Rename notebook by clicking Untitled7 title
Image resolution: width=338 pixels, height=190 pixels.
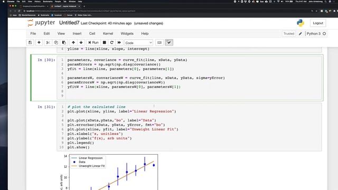click(x=69, y=23)
